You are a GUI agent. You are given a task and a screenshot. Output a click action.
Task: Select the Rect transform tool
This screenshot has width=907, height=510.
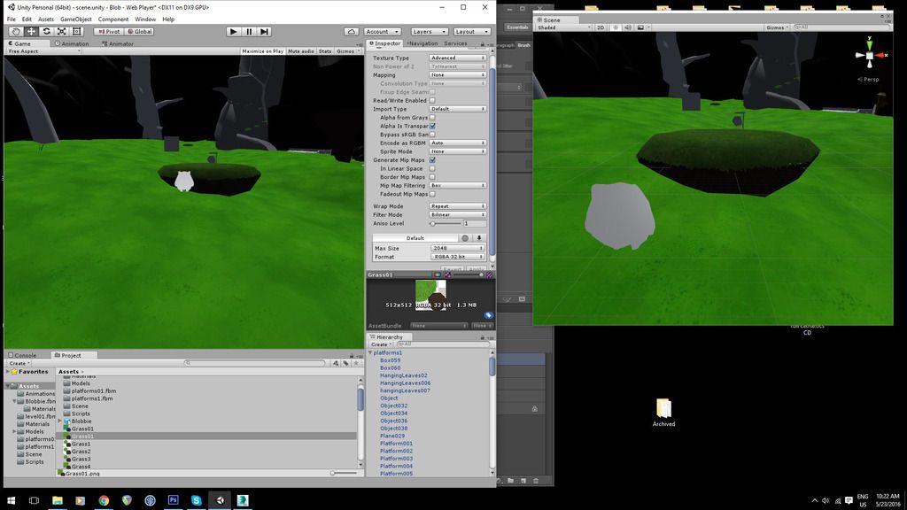(77, 31)
